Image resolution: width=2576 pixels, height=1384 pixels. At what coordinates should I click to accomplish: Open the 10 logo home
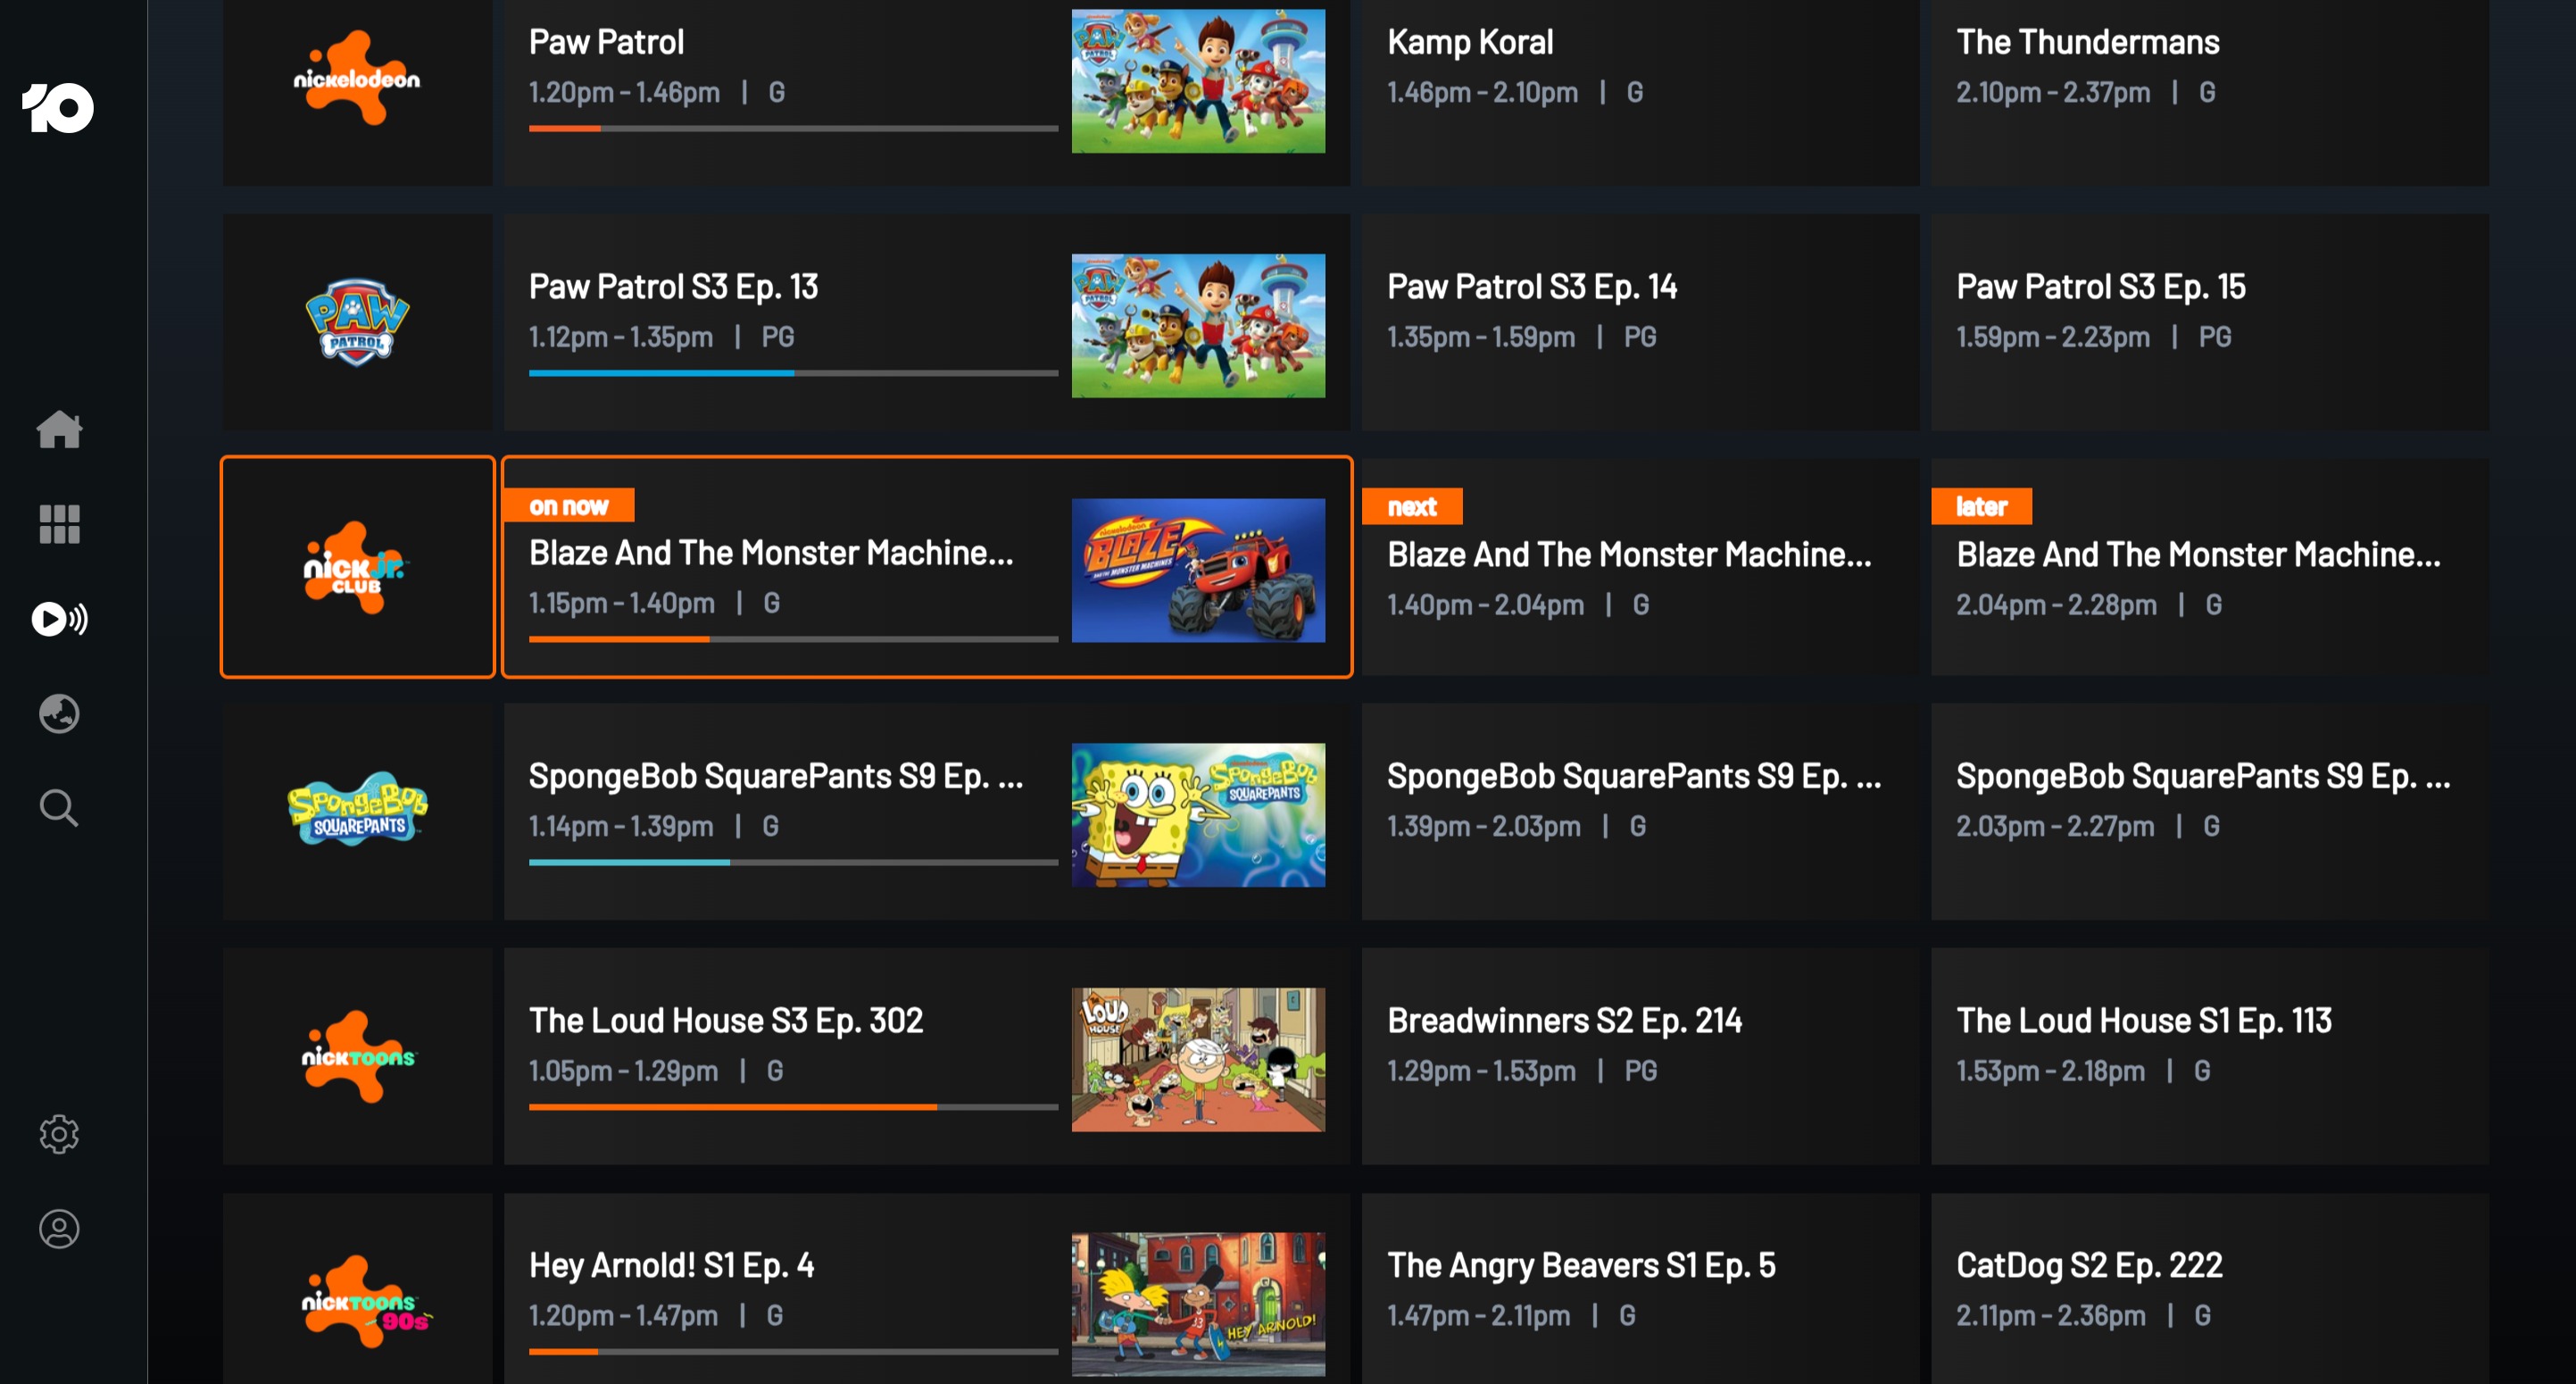coord(58,108)
